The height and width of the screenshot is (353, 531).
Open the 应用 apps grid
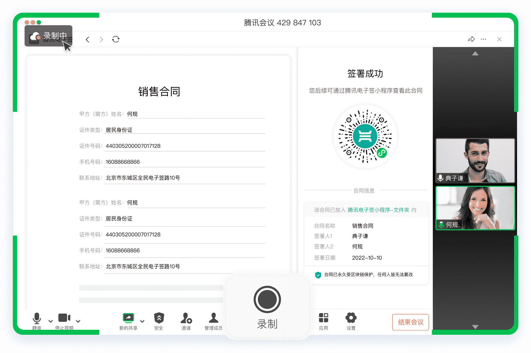pyautogui.click(x=324, y=321)
